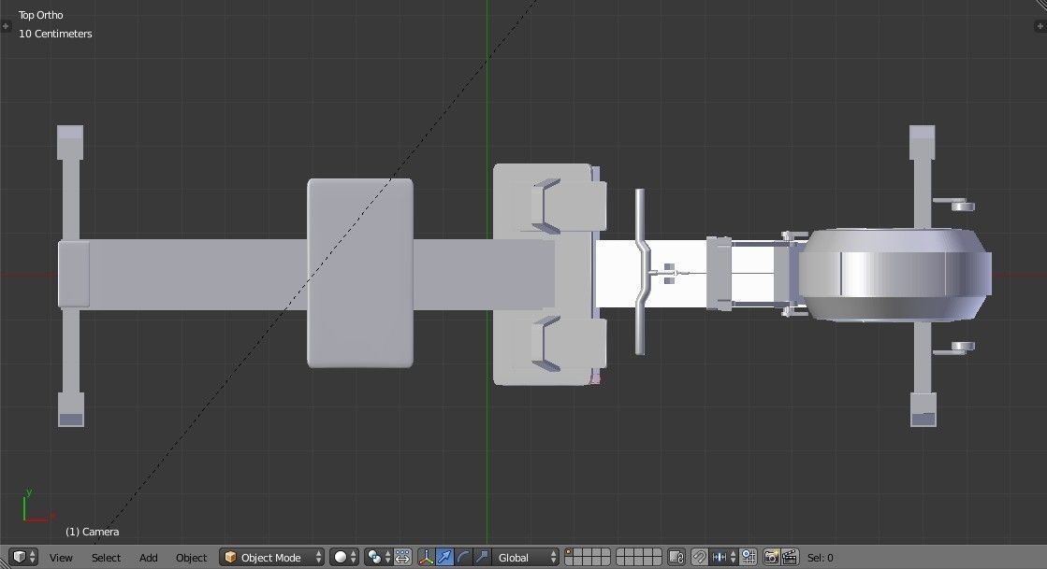Open the Global transform orientation dropdown
The height and width of the screenshot is (569, 1047).
[x=526, y=557]
